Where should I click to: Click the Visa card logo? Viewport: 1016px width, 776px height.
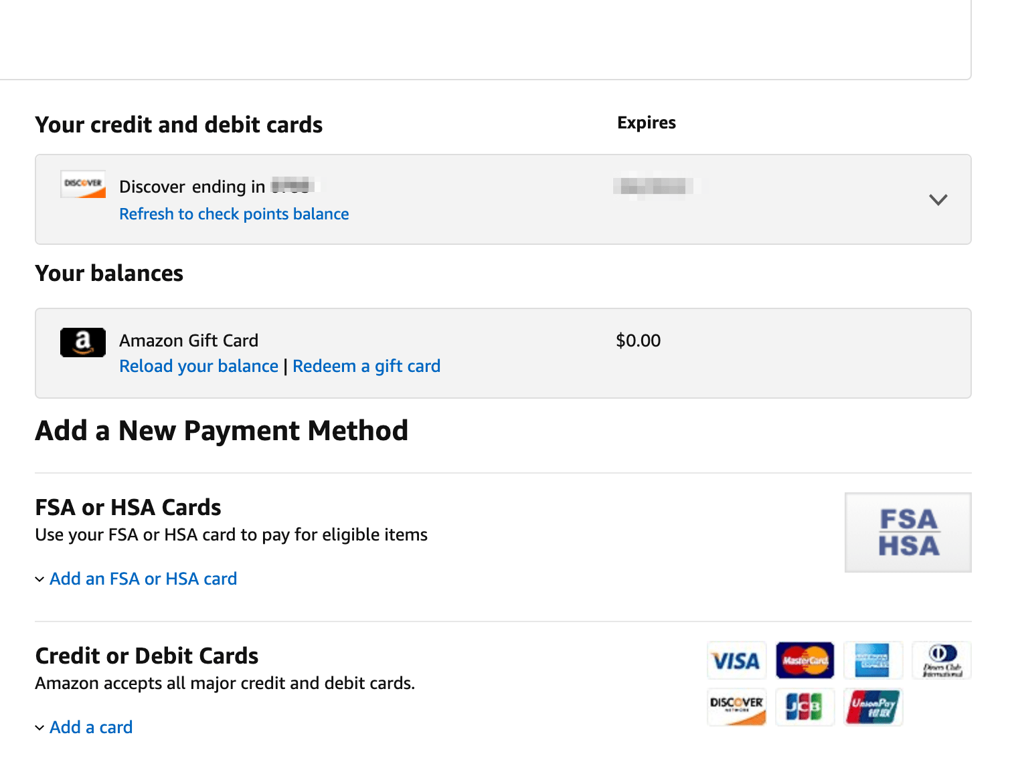[736, 660]
